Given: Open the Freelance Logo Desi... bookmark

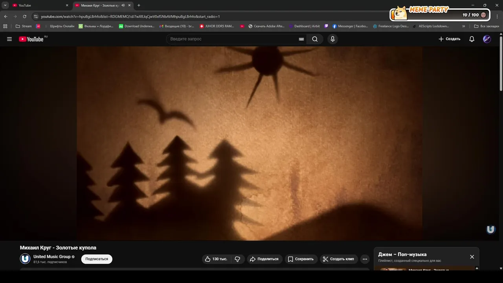Looking at the screenshot, I should (391, 26).
